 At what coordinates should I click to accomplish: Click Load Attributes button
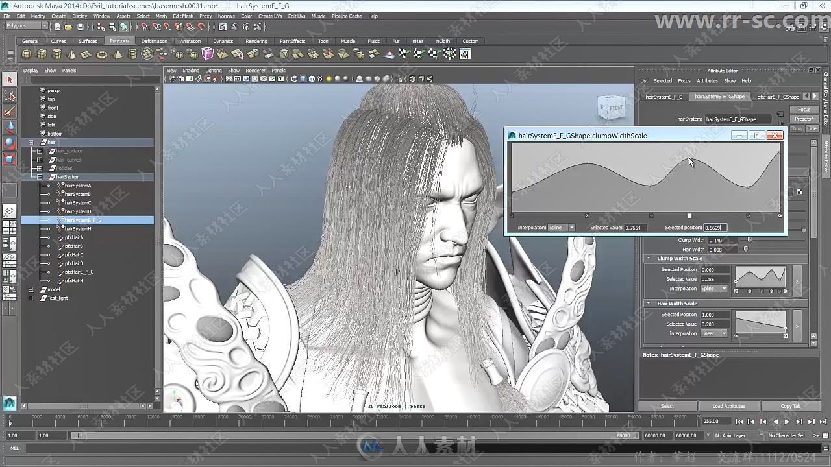pos(728,406)
